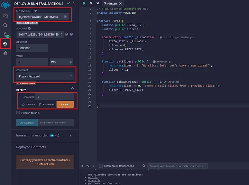The image size is (249, 185).
Task: Click the At Address button
Action: pos(26,123)
